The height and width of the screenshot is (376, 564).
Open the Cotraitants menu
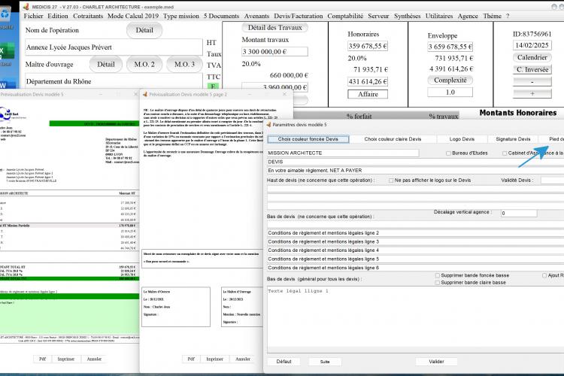pyautogui.click(x=88, y=16)
